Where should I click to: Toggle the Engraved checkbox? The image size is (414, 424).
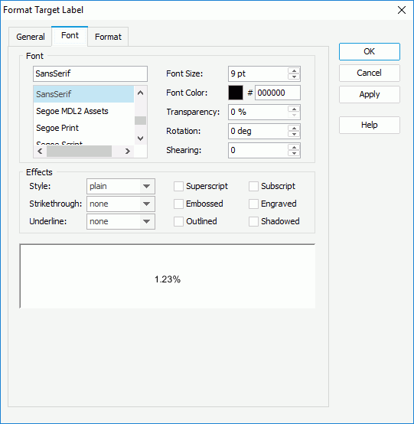(x=253, y=204)
